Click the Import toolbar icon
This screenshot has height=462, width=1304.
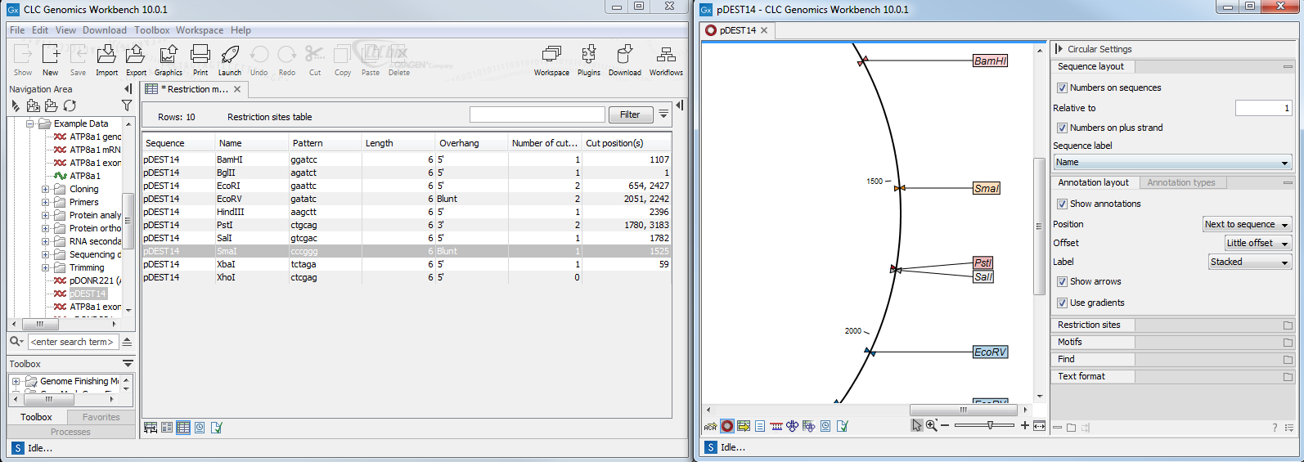point(106,56)
